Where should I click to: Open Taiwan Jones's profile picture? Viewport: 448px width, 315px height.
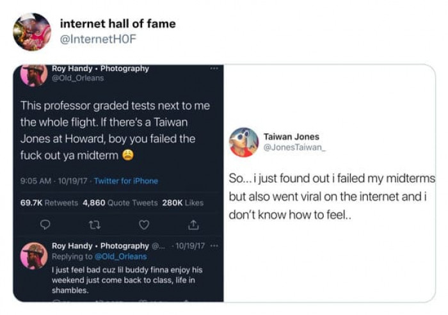click(x=244, y=142)
